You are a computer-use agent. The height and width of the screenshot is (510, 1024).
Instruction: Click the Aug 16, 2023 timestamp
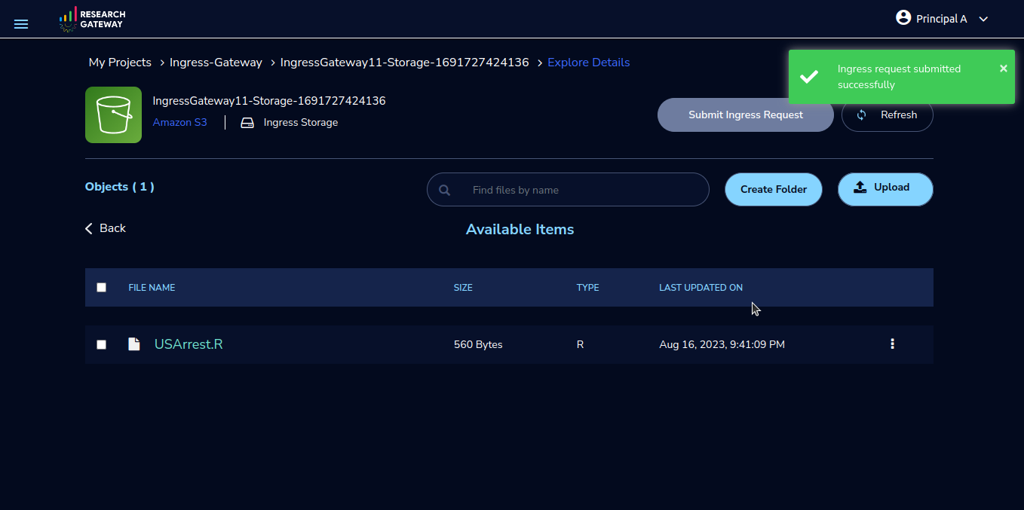click(x=722, y=344)
